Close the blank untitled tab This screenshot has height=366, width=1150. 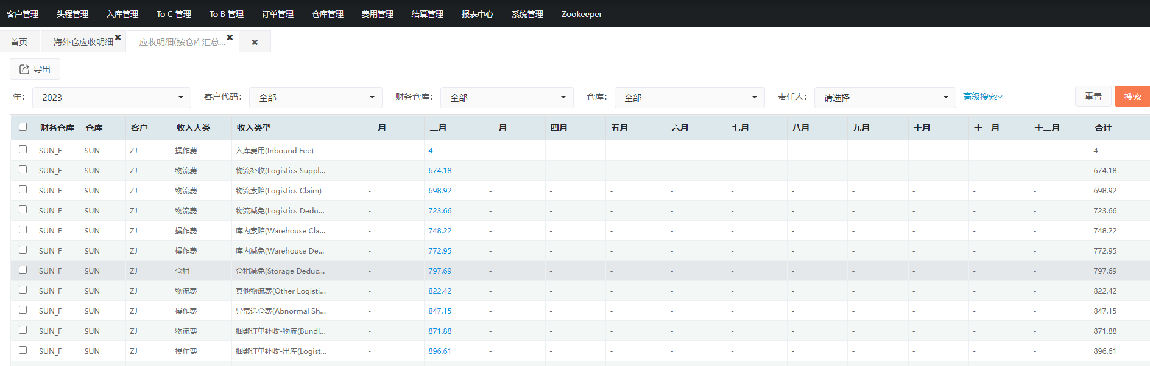[x=255, y=43]
